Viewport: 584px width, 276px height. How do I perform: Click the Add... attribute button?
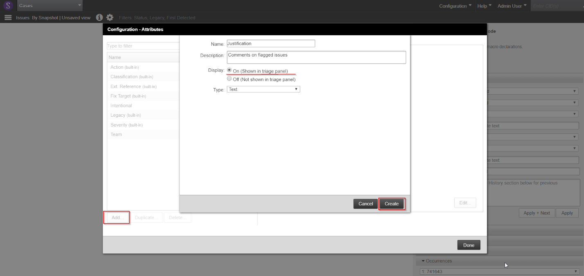(117, 217)
